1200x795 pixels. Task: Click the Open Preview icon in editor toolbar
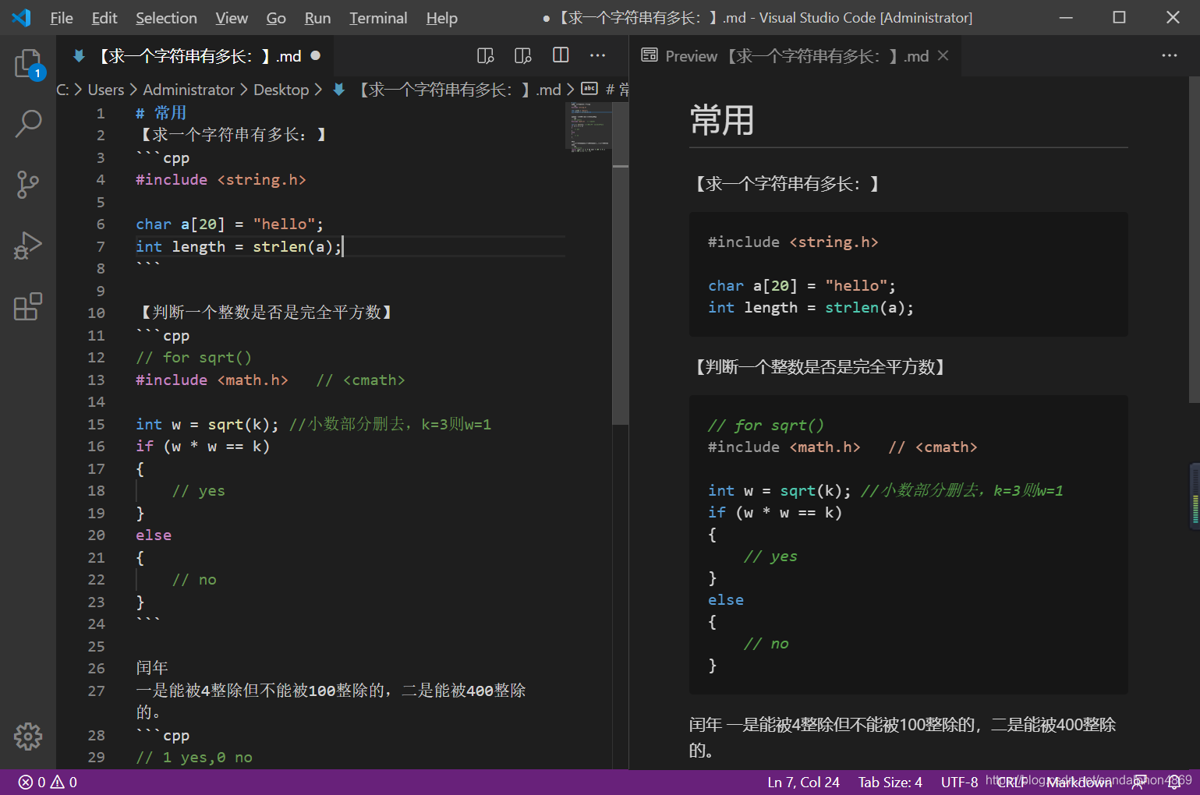tap(486, 55)
